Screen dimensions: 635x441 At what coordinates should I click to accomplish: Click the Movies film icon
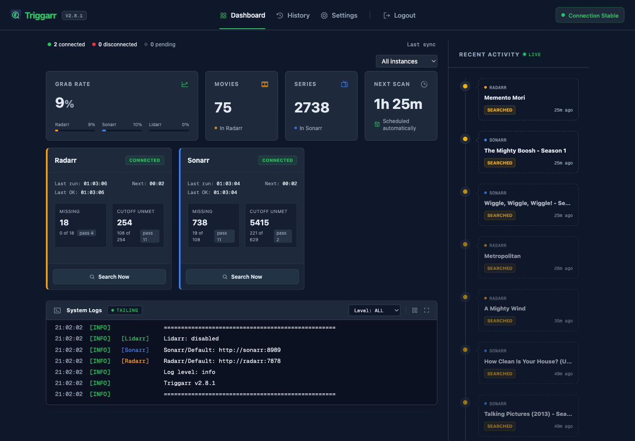pyautogui.click(x=265, y=84)
